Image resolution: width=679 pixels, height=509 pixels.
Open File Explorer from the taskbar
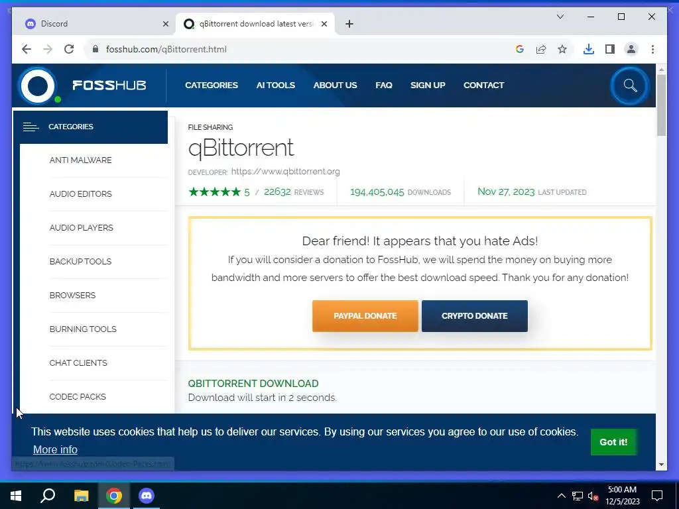[x=81, y=496]
